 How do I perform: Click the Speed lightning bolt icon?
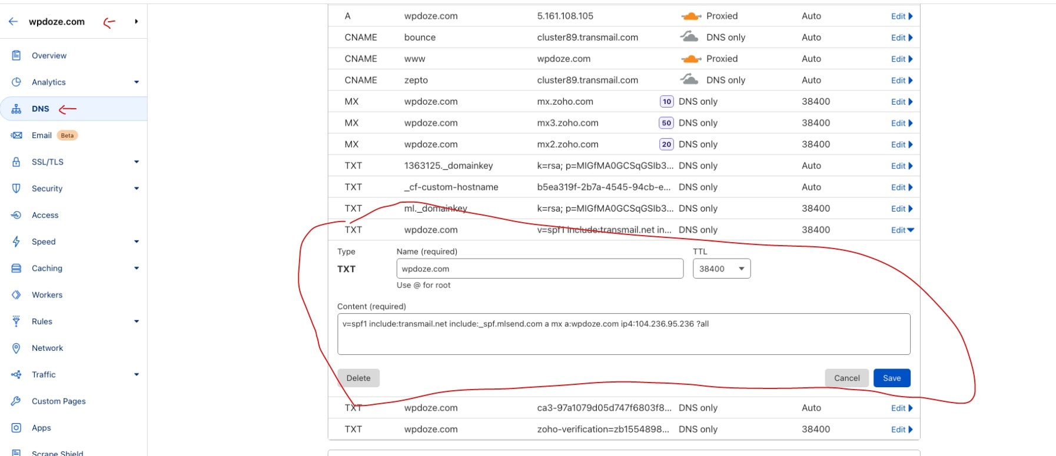coord(16,242)
